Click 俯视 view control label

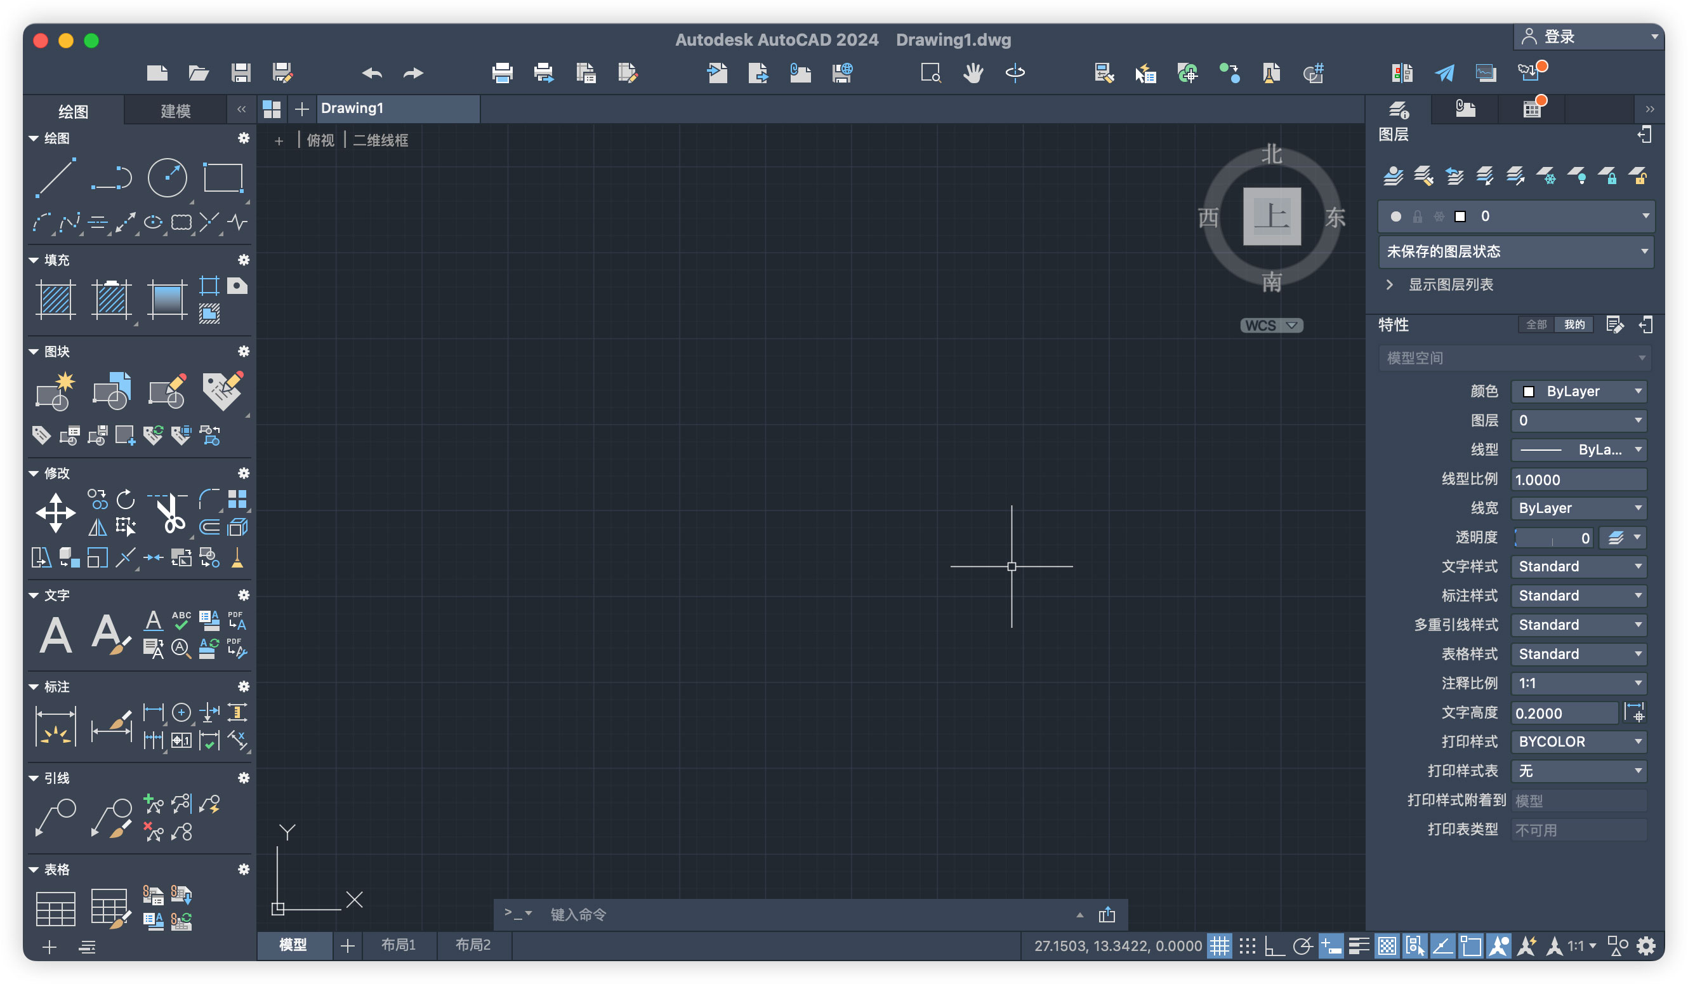point(320,140)
